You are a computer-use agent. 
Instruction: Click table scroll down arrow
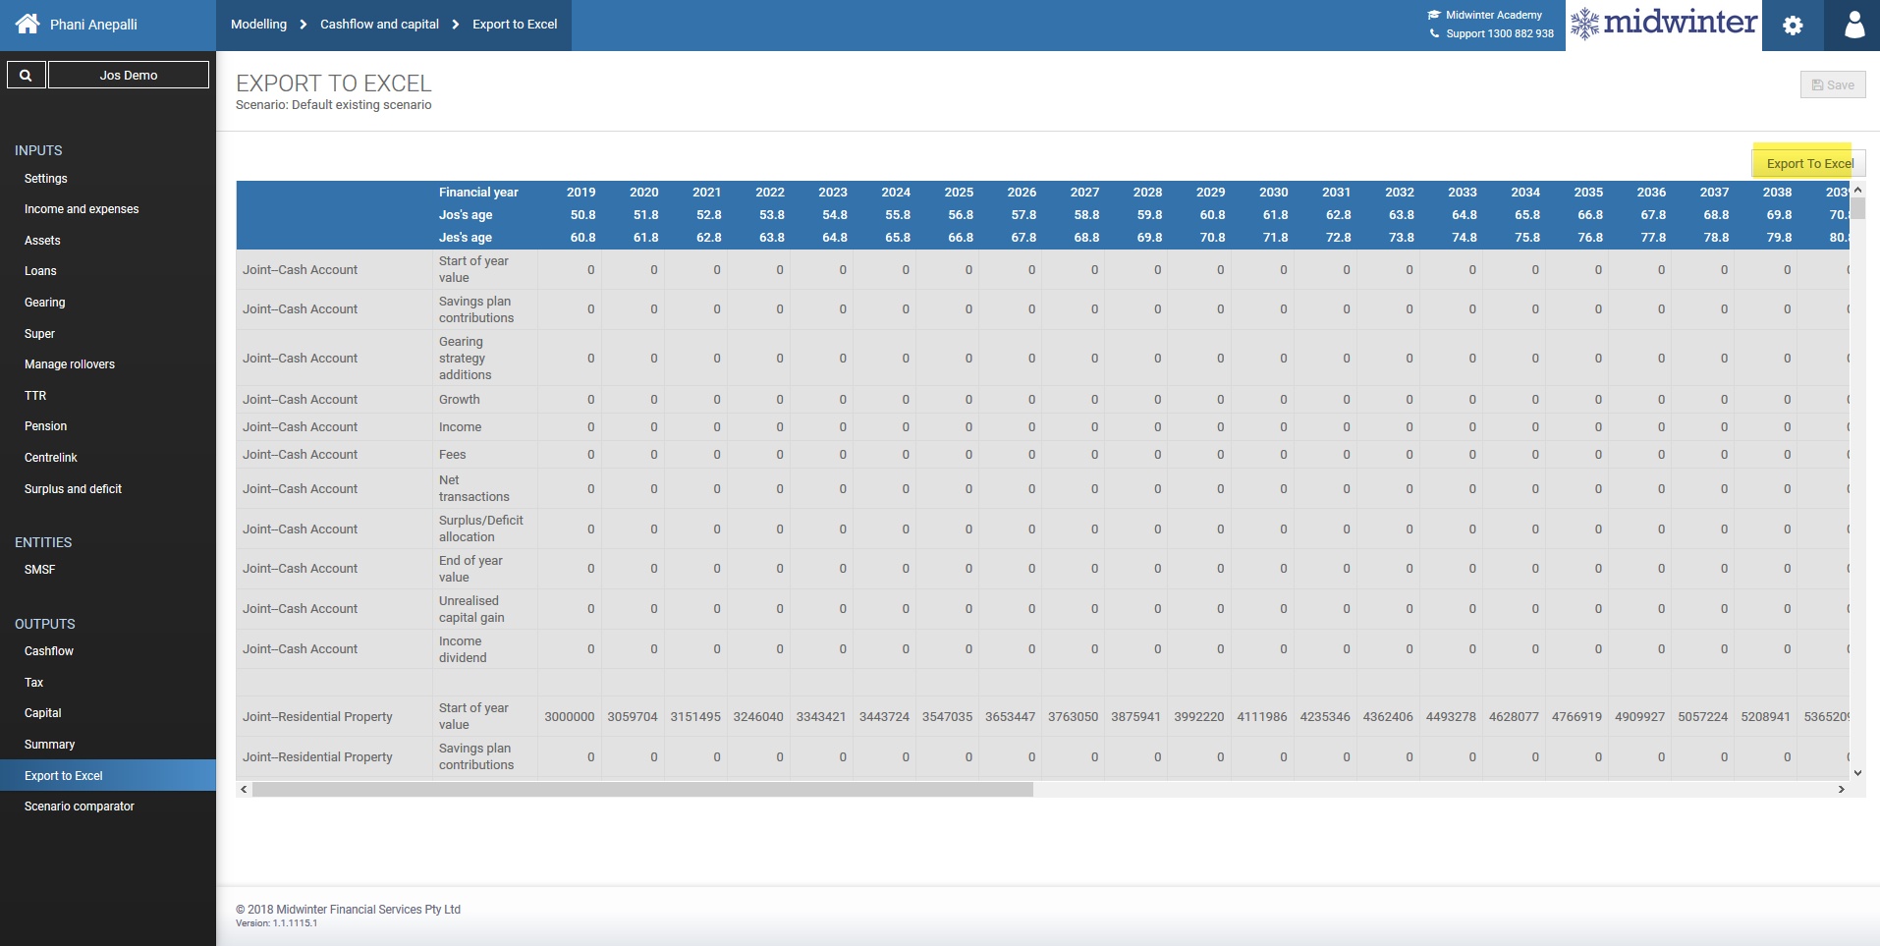tap(1857, 773)
